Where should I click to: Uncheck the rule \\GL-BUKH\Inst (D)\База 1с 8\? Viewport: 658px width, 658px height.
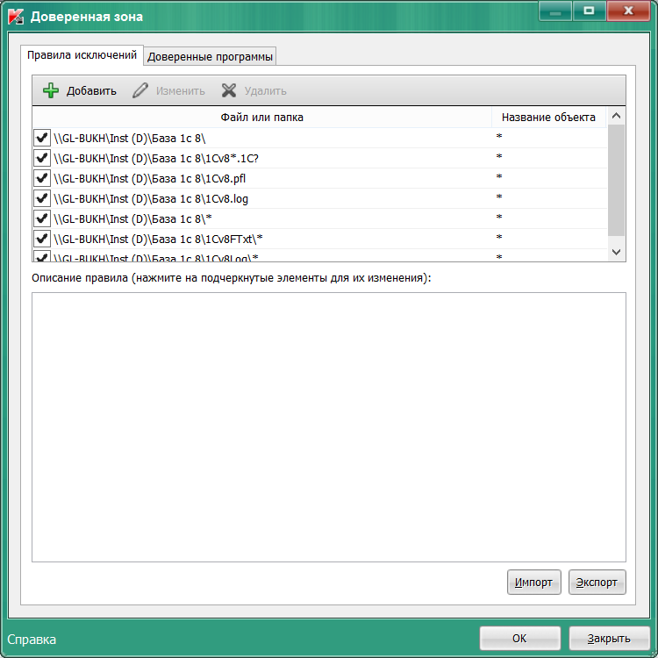tap(42, 138)
